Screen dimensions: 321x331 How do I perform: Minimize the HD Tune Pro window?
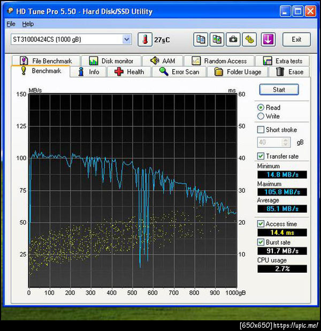coord(285,11)
